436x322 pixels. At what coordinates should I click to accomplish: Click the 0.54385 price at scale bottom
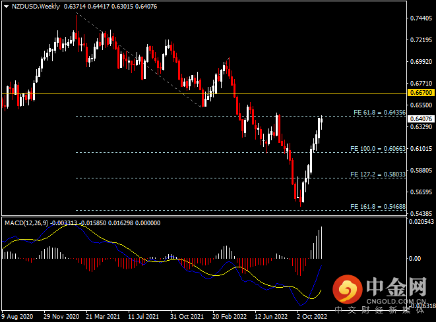coord(421,213)
